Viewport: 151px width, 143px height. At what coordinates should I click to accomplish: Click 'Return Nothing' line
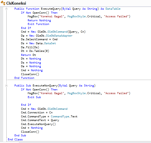click(x=39, y=20)
